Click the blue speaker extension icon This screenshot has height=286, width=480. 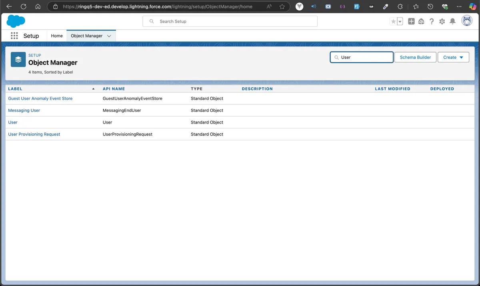coord(314,6)
